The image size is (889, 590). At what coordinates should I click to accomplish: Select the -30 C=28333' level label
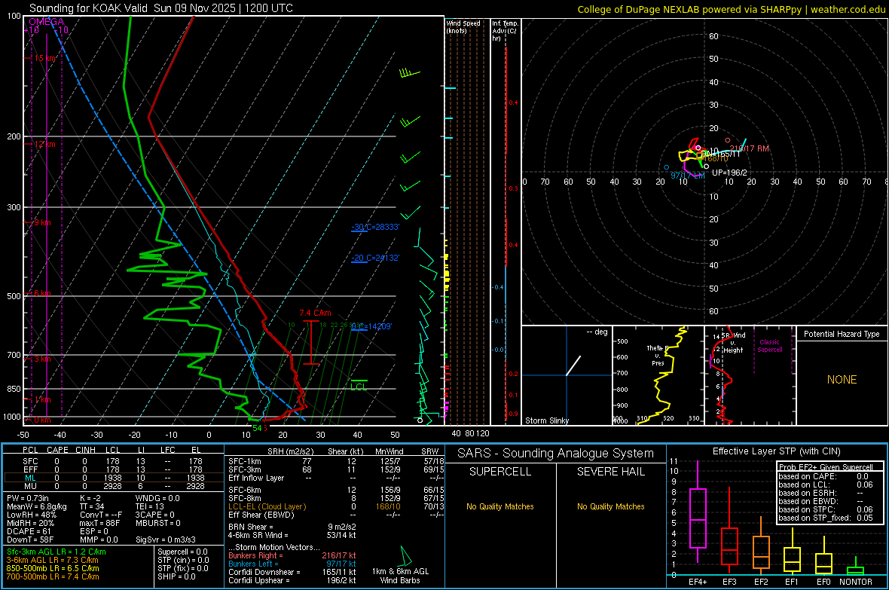pos(375,227)
